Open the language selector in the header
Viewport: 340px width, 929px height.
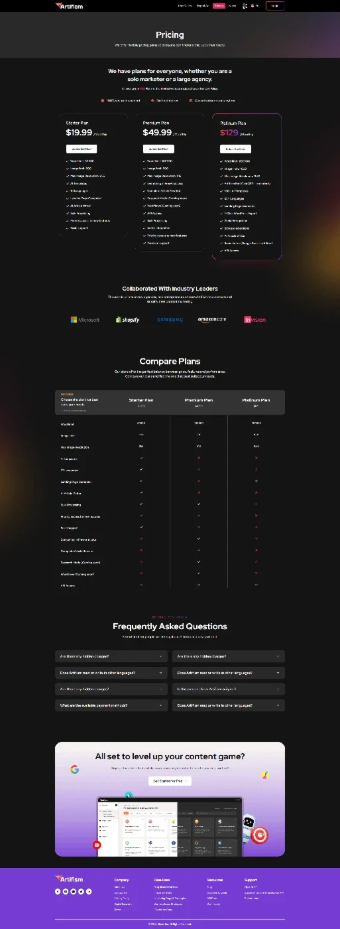click(255, 5)
